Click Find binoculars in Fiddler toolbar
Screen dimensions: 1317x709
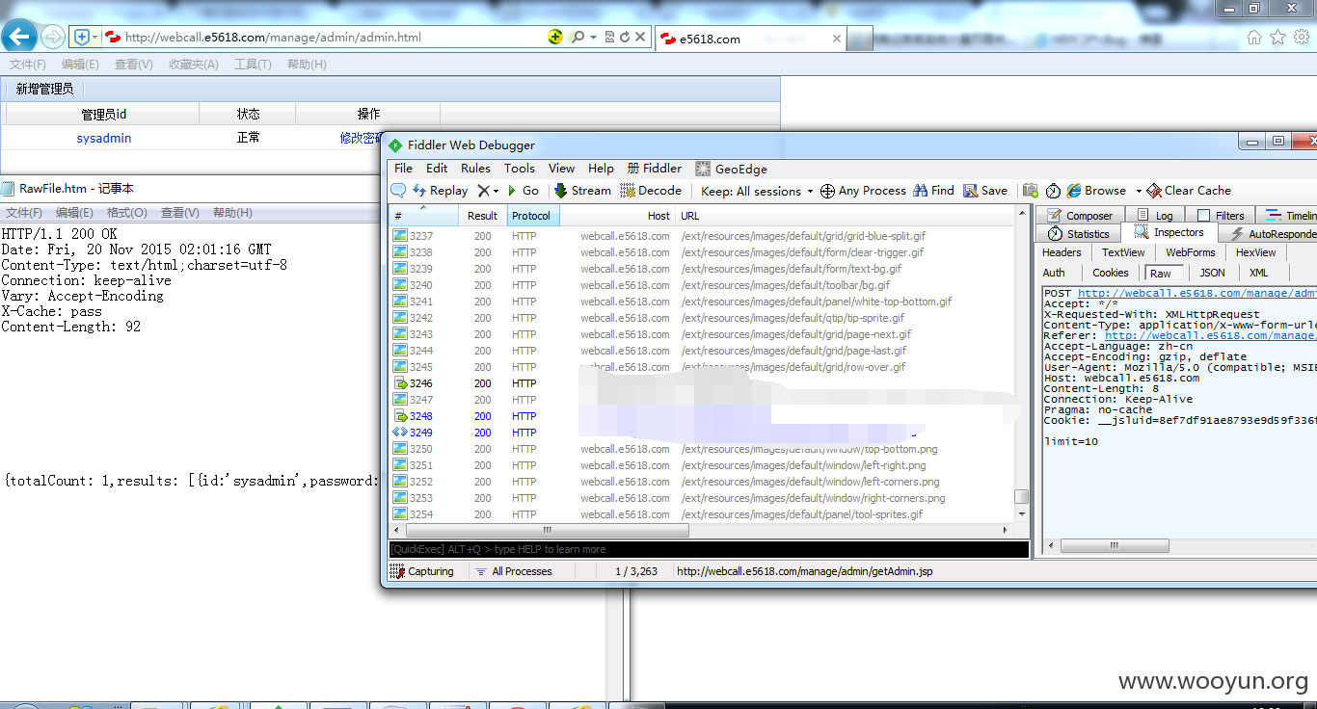click(x=933, y=191)
